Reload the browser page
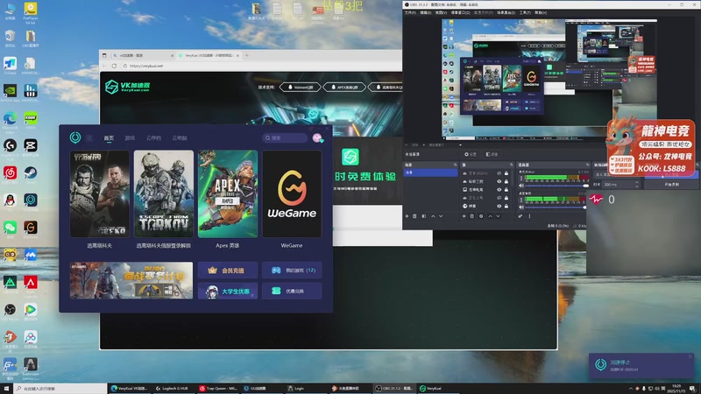This screenshot has height=394, width=701. click(x=114, y=66)
